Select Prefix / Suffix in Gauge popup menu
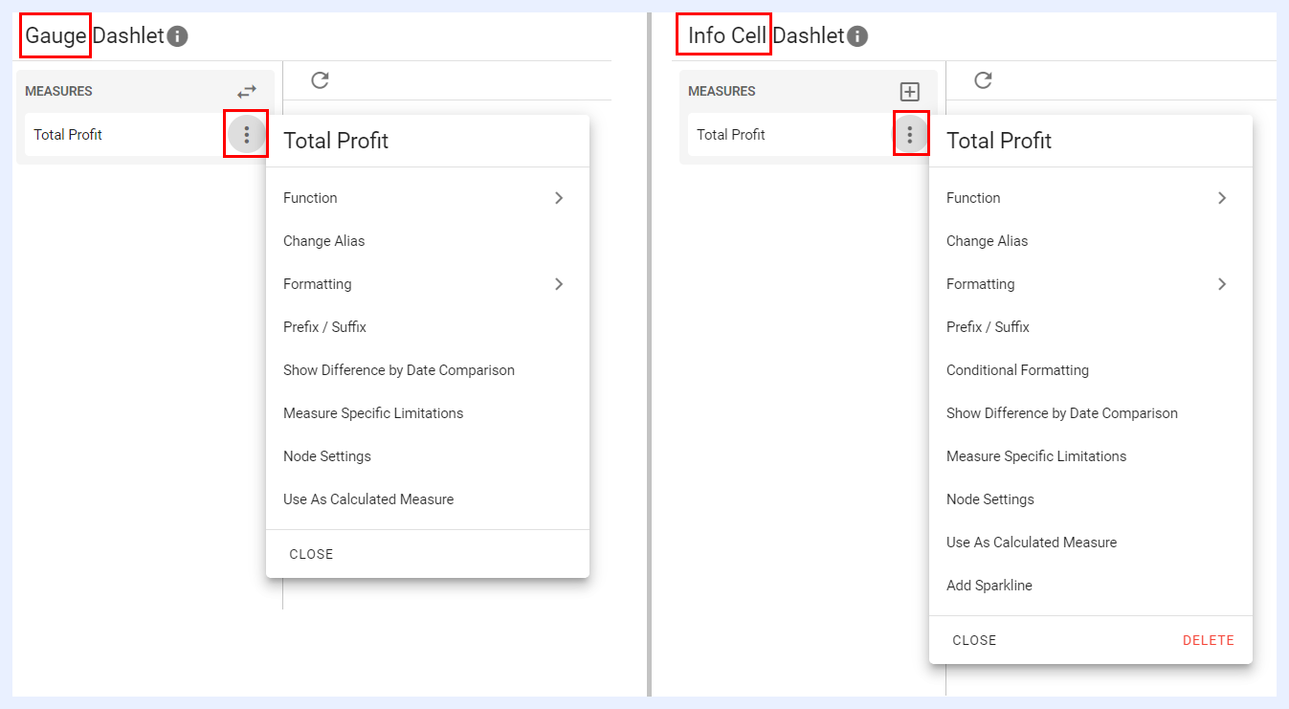The height and width of the screenshot is (709, 1289). (427, 327)
